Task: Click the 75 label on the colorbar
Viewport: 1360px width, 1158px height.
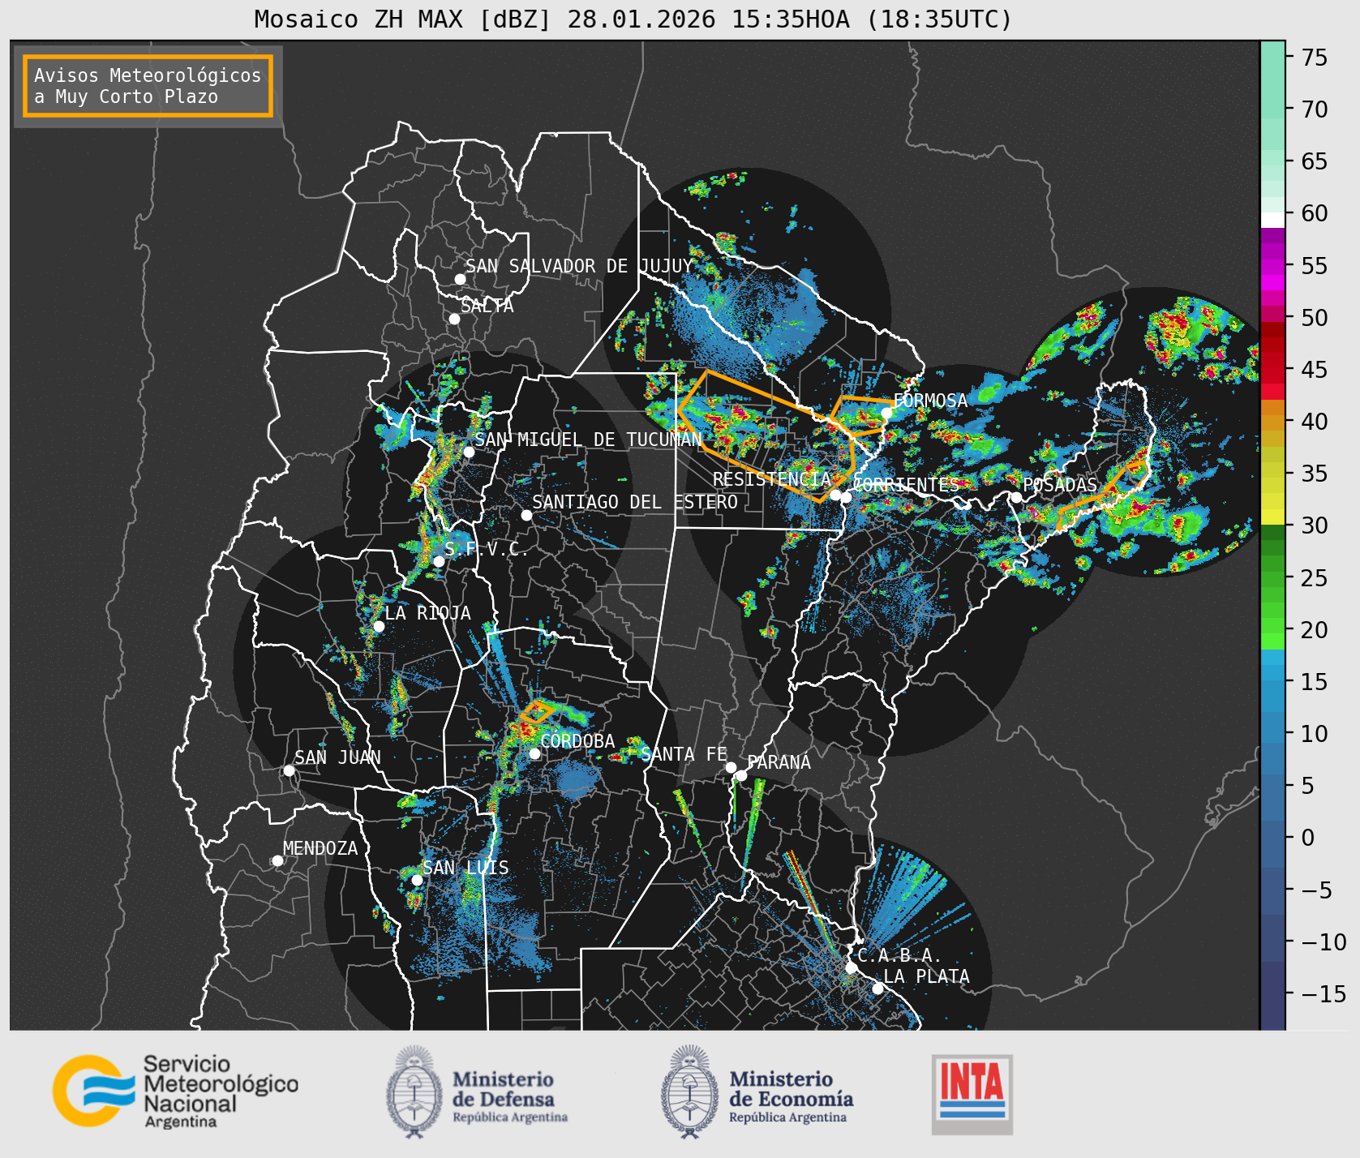Action: tap(1315, 57)
